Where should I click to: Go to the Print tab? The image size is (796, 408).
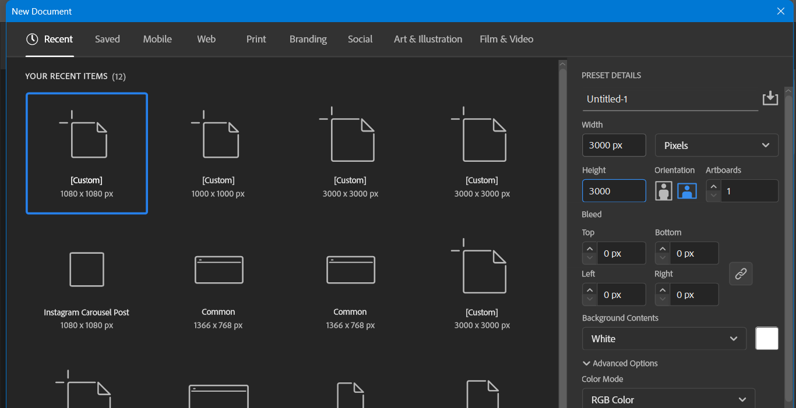coord(256,39)
